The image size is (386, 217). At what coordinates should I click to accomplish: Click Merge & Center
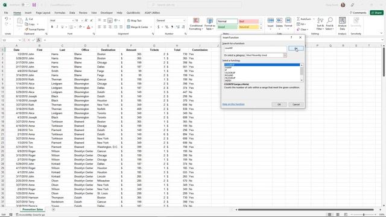coord(138,27)
